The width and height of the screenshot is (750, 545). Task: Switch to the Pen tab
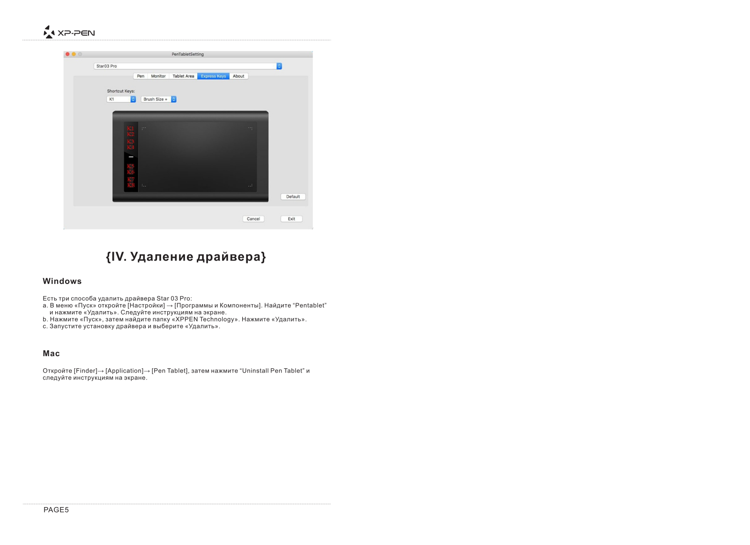point(141,76)
